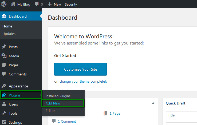
Task: Select Add New in Plugins submenu
Action: [53, 103]
